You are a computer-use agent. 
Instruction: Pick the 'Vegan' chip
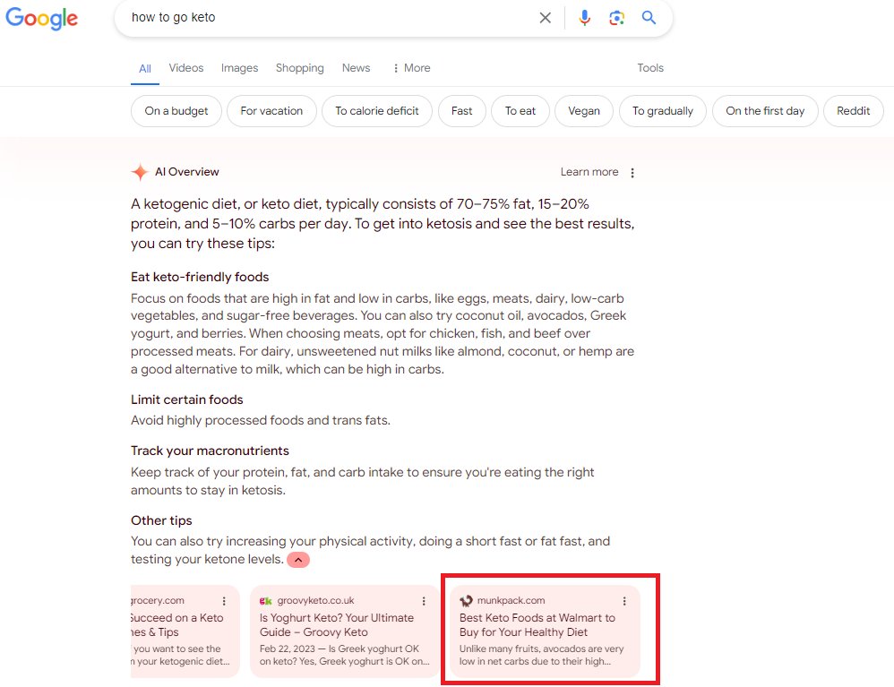coord(584,110)
